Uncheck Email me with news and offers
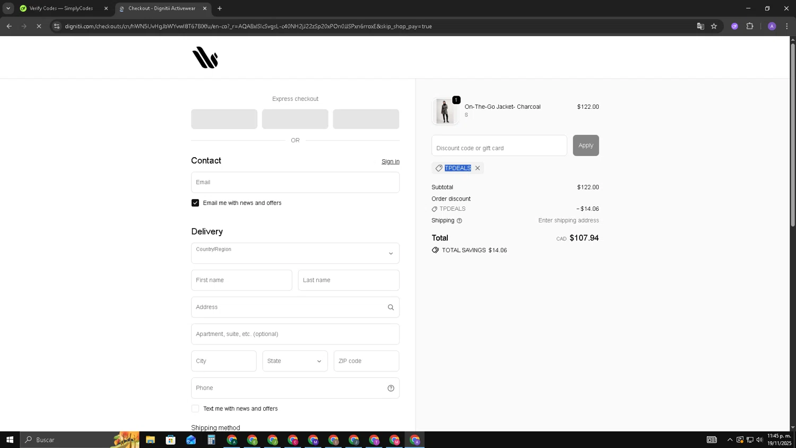Image resolution: width=796 pixels, height=448 pixels. (195, 203)
